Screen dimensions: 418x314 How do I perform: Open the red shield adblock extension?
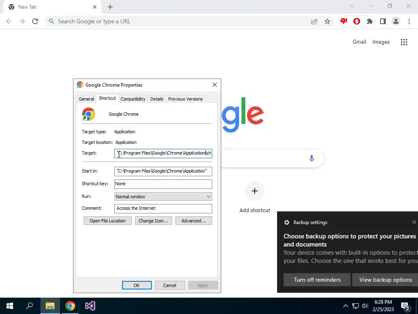pyautogui.click(x=357, y=21)
